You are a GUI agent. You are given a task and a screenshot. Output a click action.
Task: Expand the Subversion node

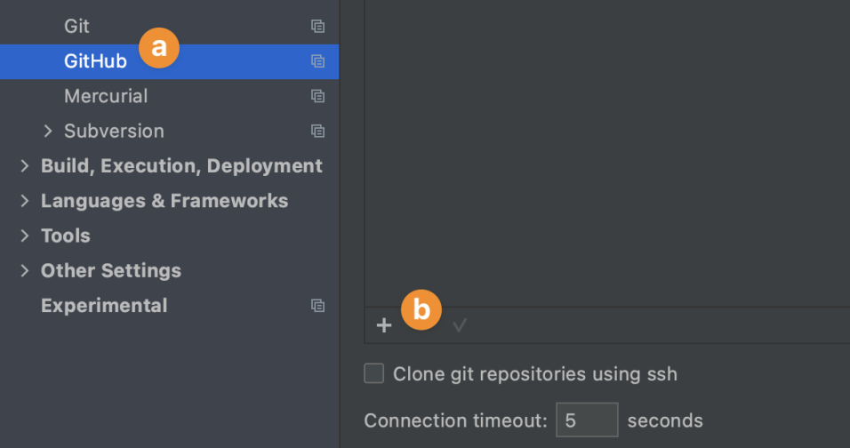[48, 131]
